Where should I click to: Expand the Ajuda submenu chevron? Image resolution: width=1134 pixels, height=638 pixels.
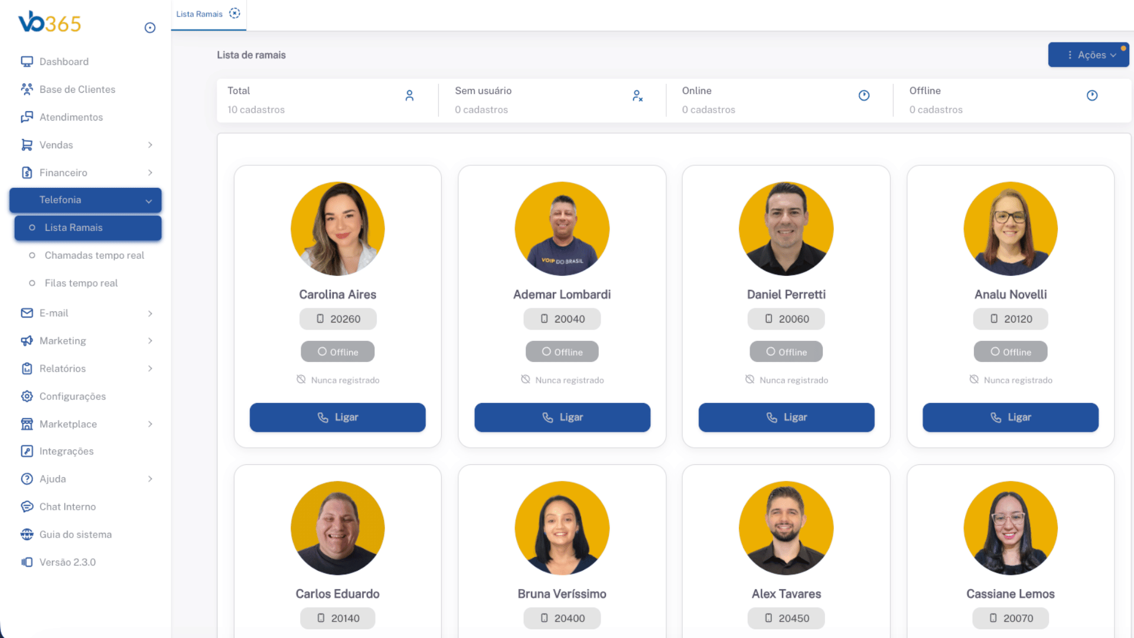click(x=150, y=479)
